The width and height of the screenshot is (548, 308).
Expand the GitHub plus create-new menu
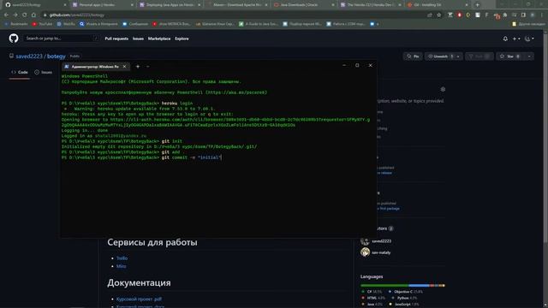click(x=516, y=38)
